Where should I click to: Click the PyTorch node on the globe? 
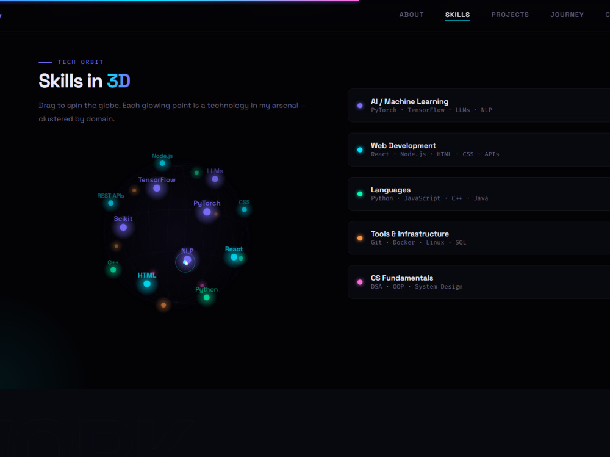tap(207, 212)
